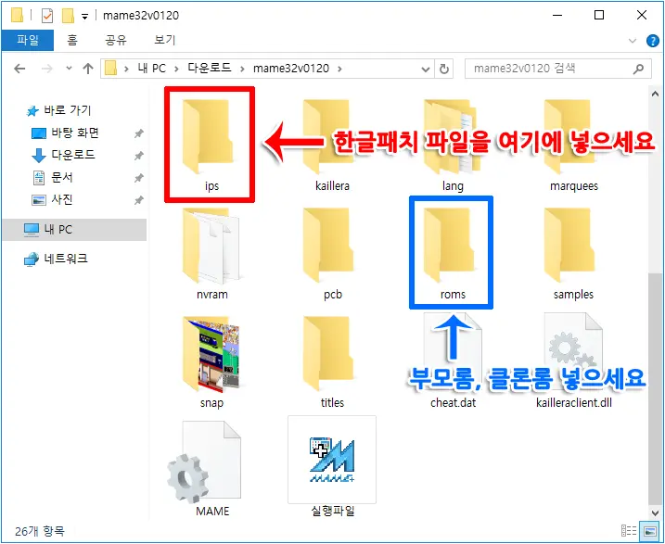This screenshot has height=544, width=665.
Task: Unpin 다운로드 from quick access
Action: pos(139,156)
